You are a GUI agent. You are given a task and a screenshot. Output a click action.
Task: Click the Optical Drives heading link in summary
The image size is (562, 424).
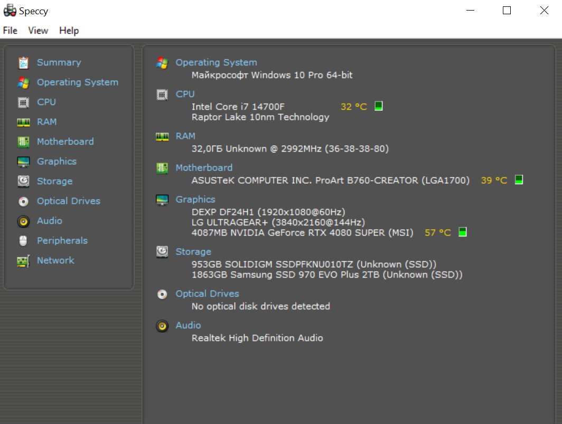point(207,294)
